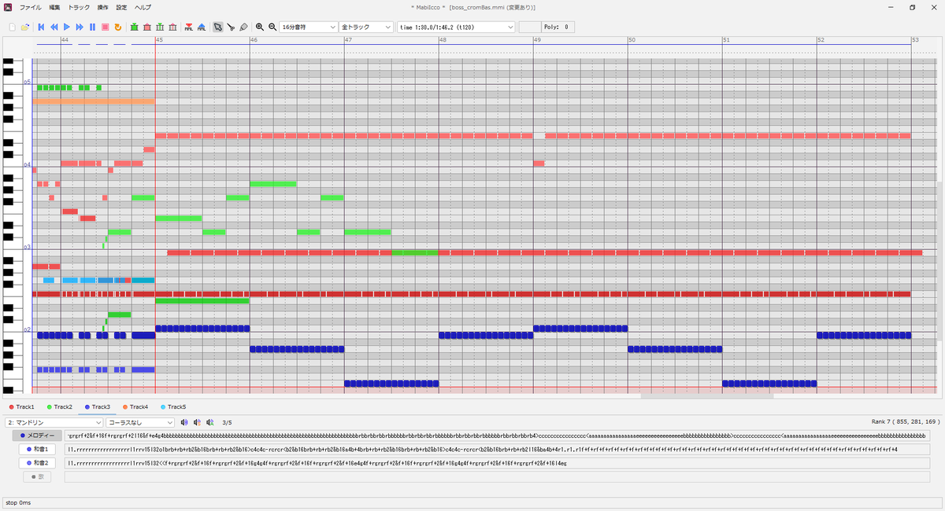Open the 編集 menu
Image resolution: width=945 pixels, height=511 pixels.
[54, 7]
